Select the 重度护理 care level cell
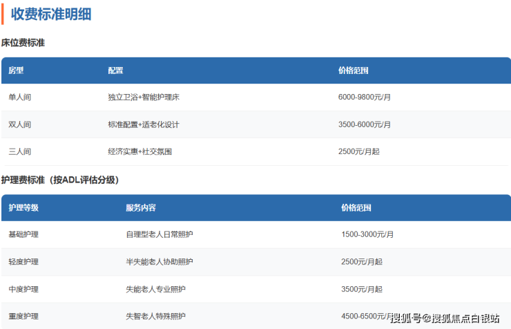Image resolution: width=511 pixels, height=329 pixels. [x=23, y=316]
